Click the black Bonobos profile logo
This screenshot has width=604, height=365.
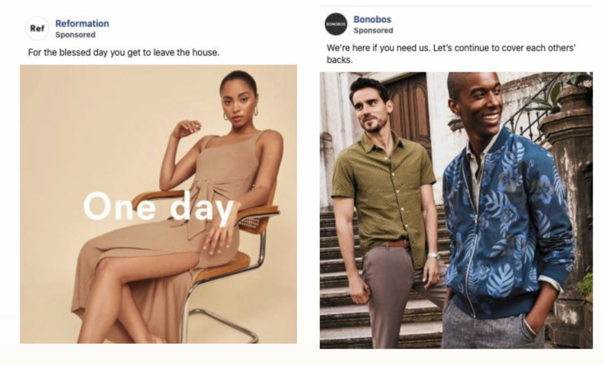point(336,24)
